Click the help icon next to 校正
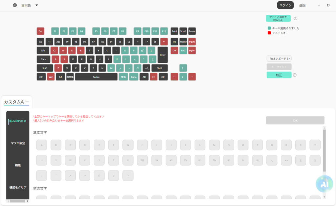Viewport: 336px width, 206px height. (x=295, y=75)
